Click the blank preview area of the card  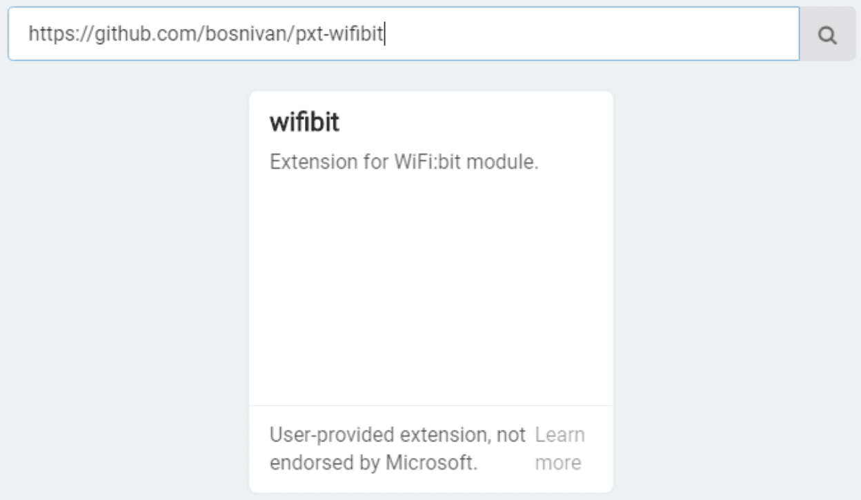point(430,289)
